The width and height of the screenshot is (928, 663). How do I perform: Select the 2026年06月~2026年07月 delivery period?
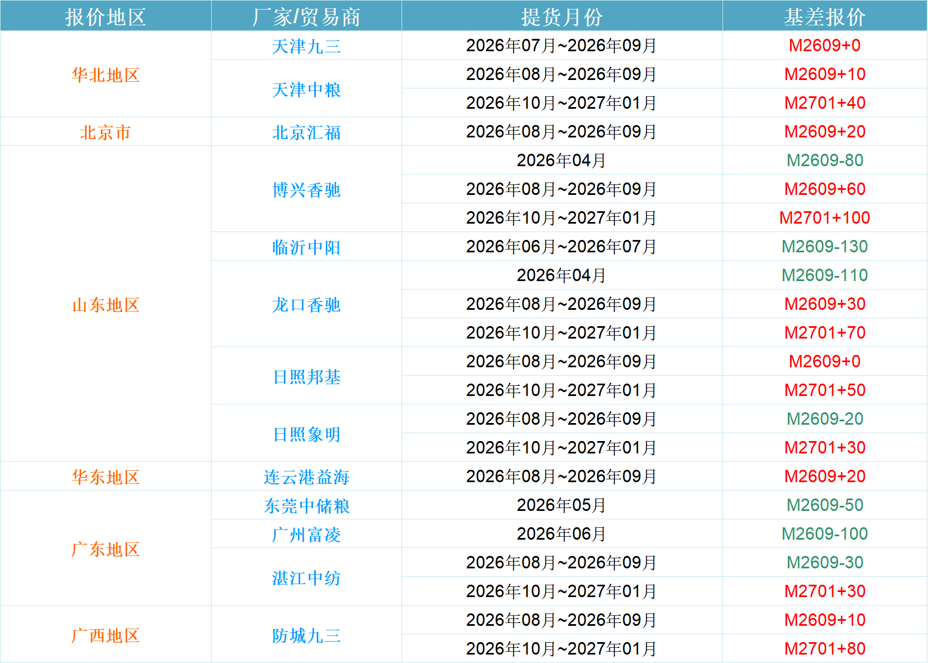tap(561, 247)
